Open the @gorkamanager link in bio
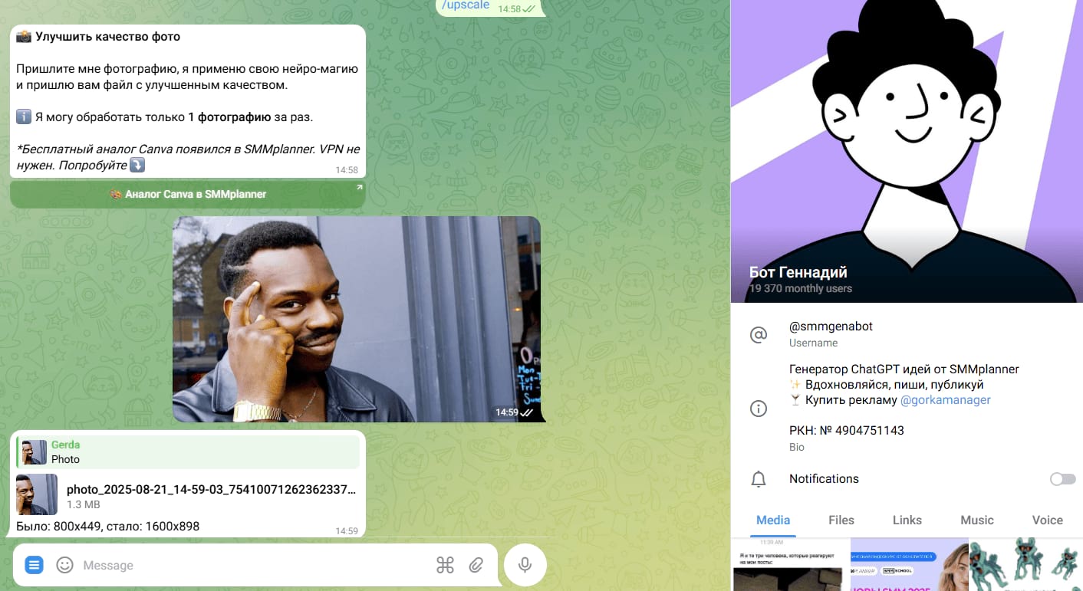The width and height of the screenshot is (1083, 591). point(945,400)
